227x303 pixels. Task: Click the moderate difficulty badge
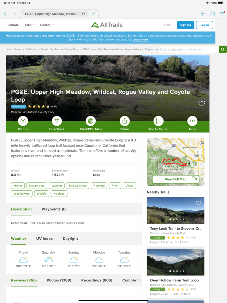click(19, 107)
